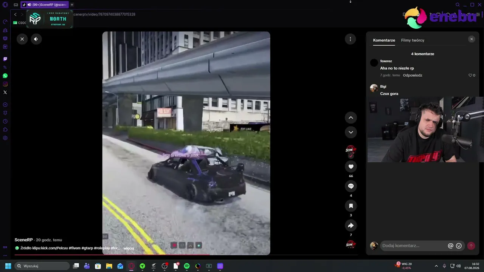This screenshot has width=484, height=272.
Task: Go to next video with down arrow
Action: (351, 132)
